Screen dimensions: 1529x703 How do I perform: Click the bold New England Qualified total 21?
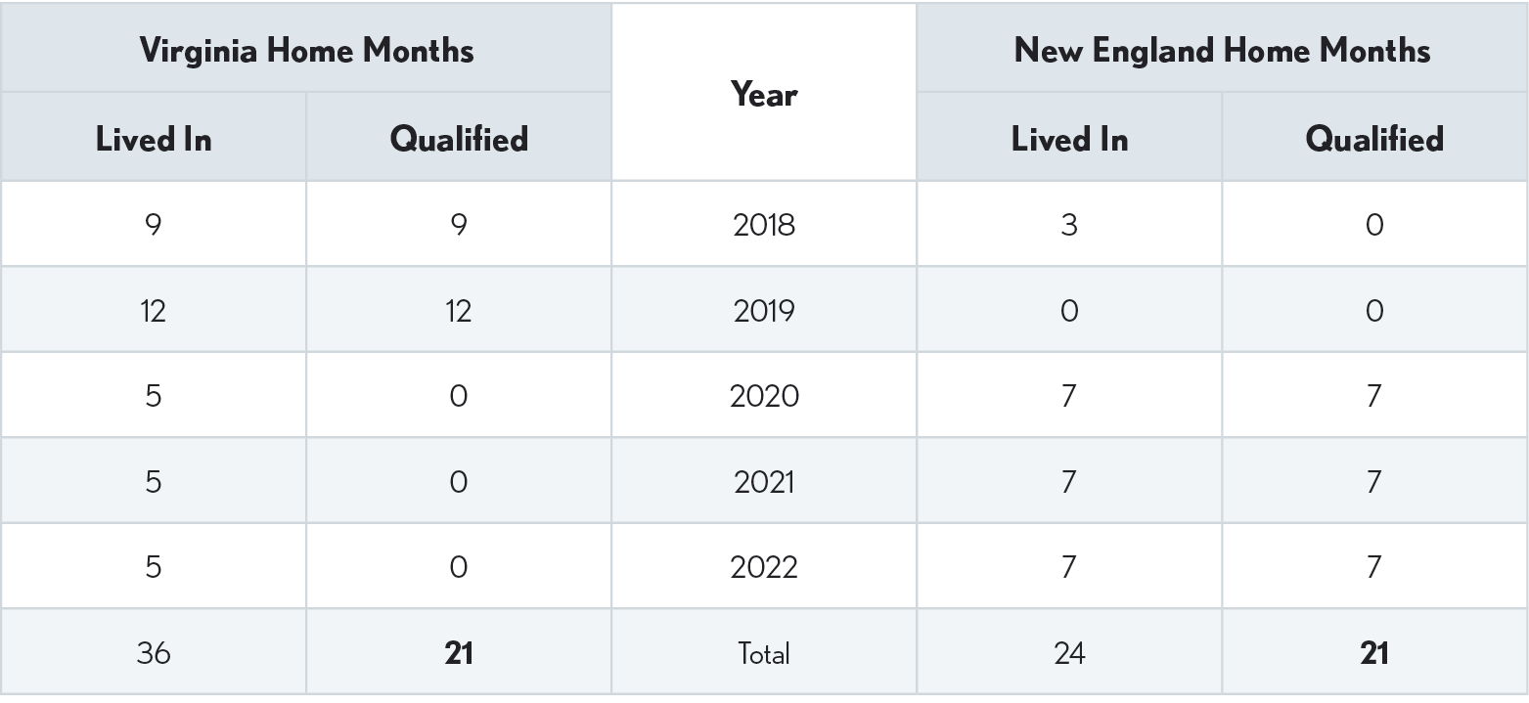pyautogui.click(x=1374, y=653)
